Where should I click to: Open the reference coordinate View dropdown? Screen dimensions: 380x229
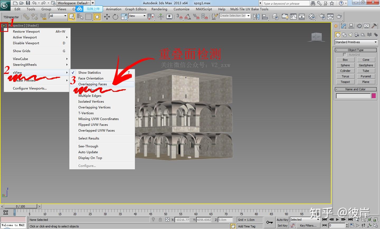(x=137, y=16)
